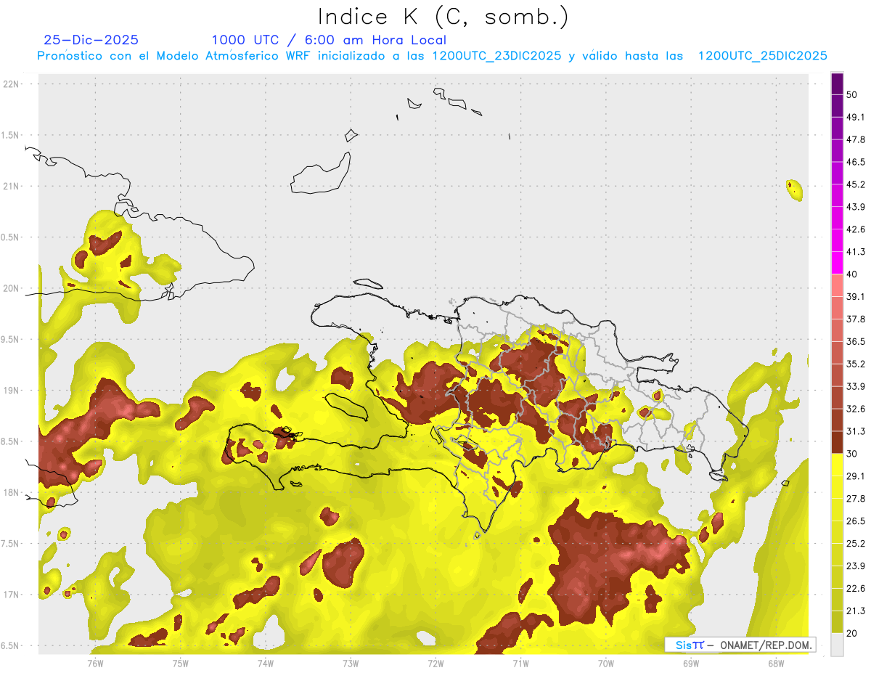This screenshot has width=871, height=673.
Task: Click colorbar value '46.5'
Action: tap(856, 162)
